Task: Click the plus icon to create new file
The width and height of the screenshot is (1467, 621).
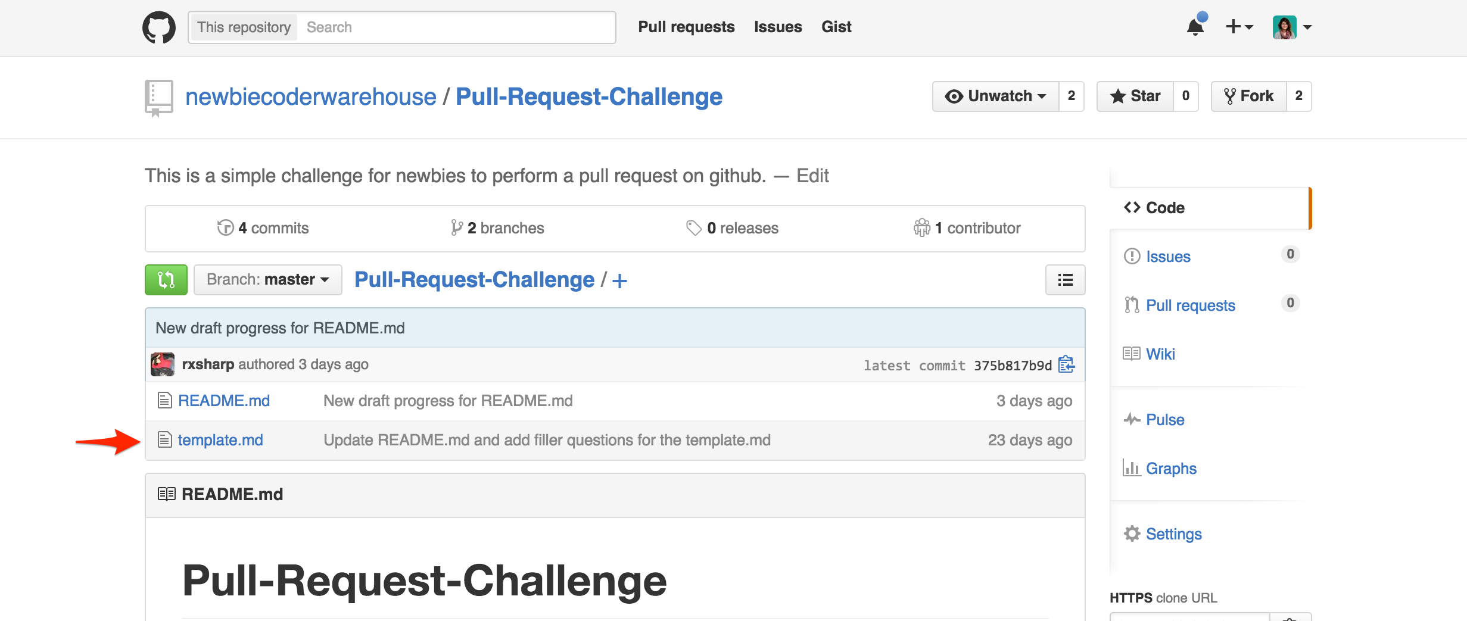Action: (x=619, y=280)
